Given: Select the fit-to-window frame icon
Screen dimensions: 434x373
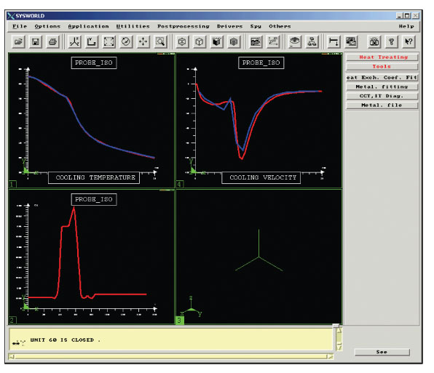Looking at the screenshot, I should pyautogui.click(x=108, y=41).
